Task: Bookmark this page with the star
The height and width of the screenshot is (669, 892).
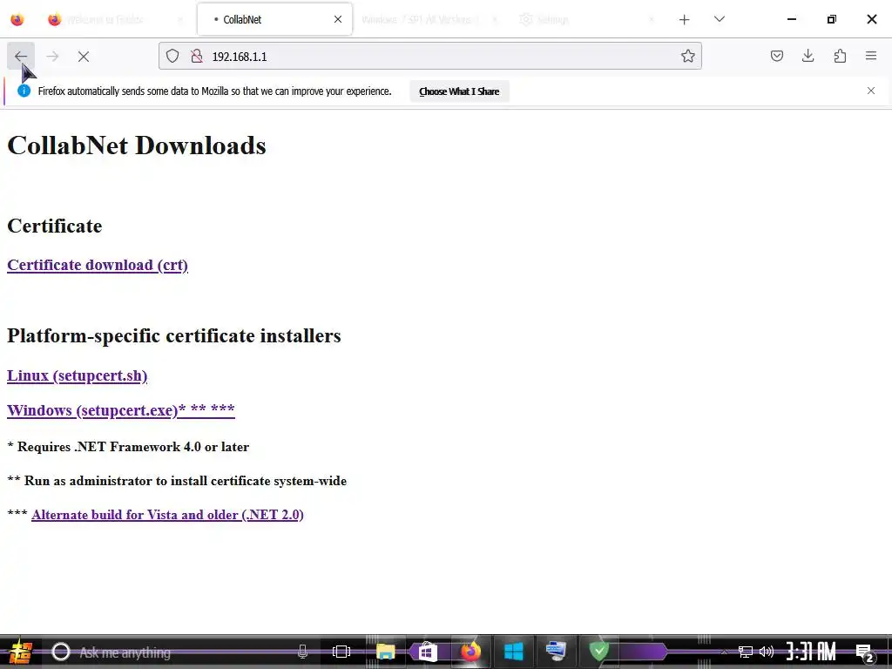Action: point(688,56)
